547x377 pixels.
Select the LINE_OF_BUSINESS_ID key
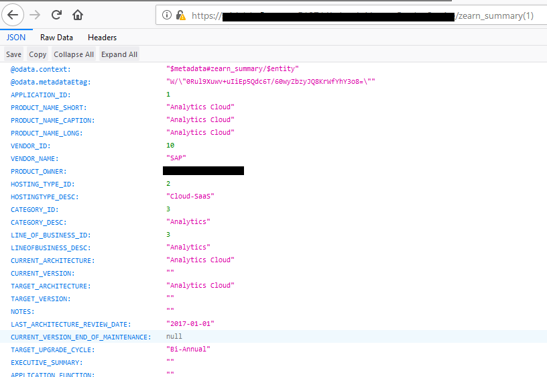50,235
